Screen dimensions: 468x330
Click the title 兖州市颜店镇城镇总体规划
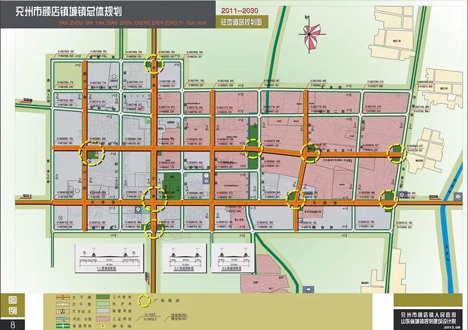[x=68, y=11]
